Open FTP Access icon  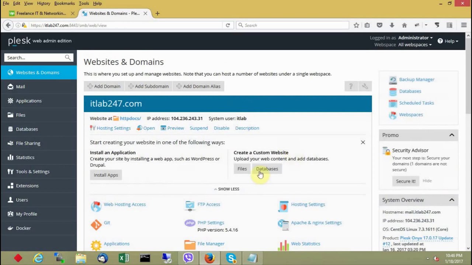tap(190, 206)
